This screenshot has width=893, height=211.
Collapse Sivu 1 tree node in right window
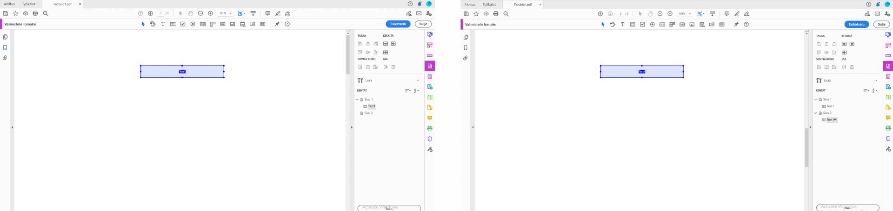tap(816, 99)
